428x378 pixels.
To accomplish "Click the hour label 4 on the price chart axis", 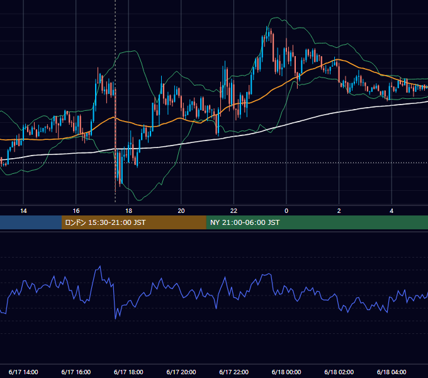I will [391, 211].
